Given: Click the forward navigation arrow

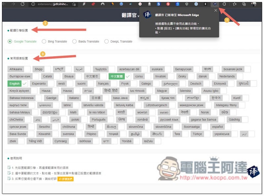Looking at the screenshot, I should [x=13, y=4].
